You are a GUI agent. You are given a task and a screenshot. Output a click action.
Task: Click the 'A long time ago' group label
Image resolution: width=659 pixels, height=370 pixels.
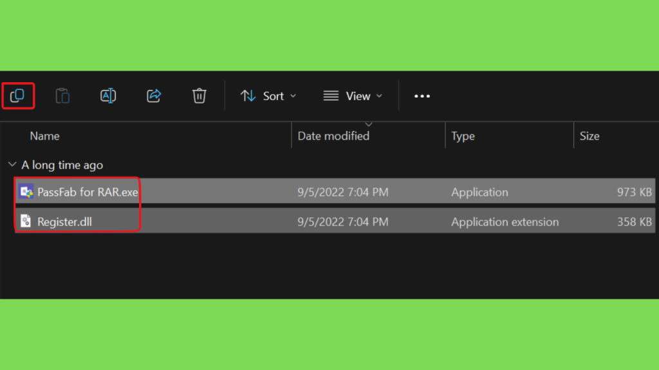[x=62, y=165]
